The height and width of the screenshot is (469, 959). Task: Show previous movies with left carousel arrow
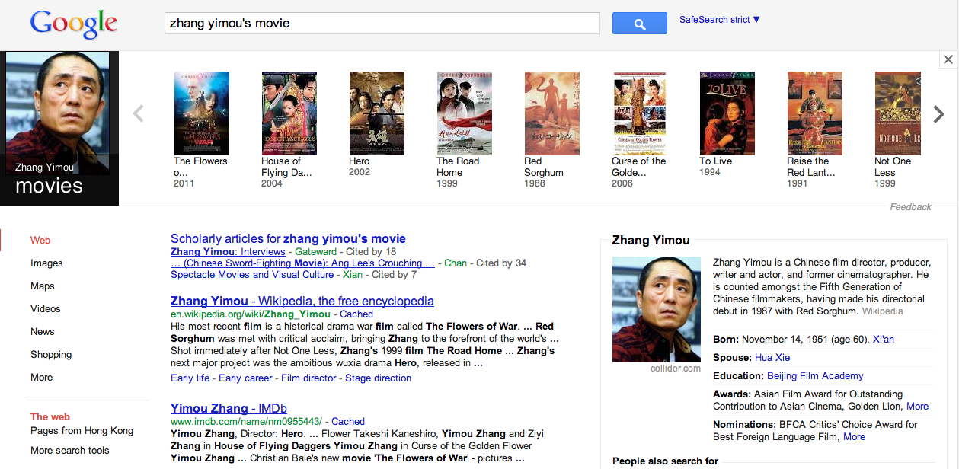[138, 114]
